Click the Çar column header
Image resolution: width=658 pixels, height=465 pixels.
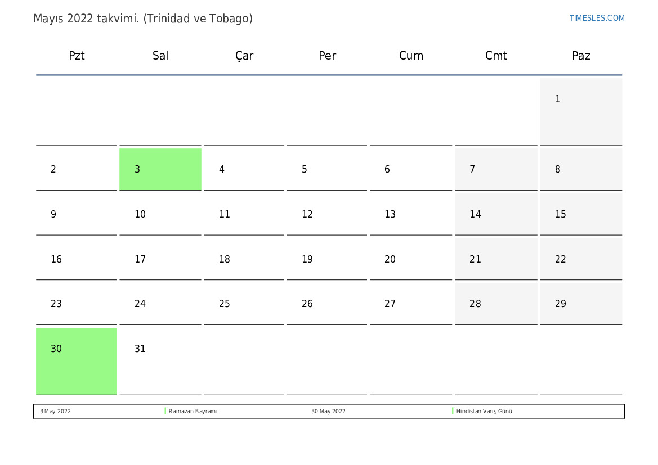(x=244, y=56)
